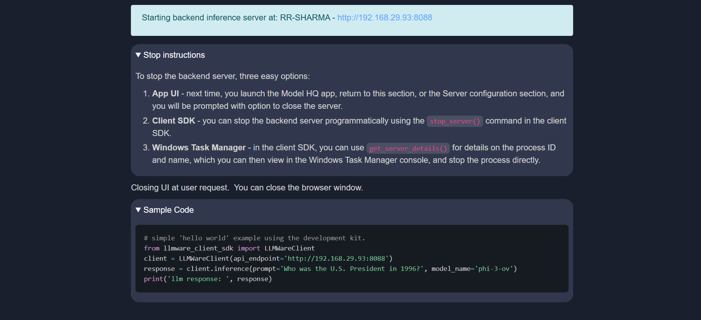Viewport: 701px width, 320px height.
Task: Collapse the Stop instructions disclosure triangle
Action: [138, 55]
